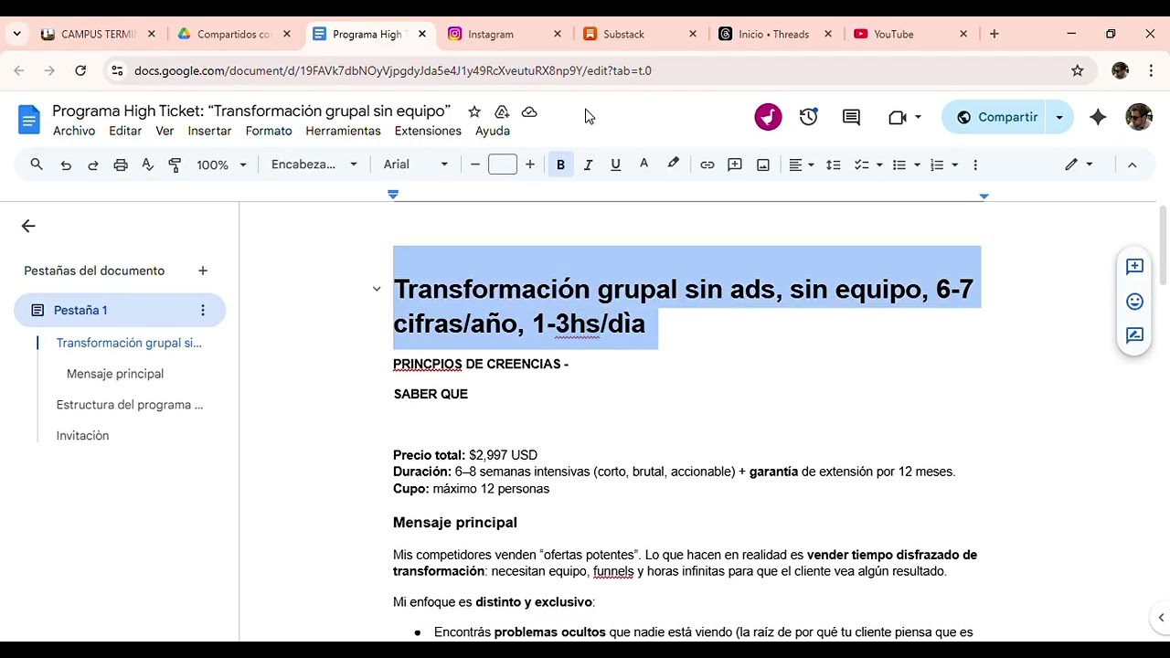Image resolution: width=1170 pixels, height=658 pixels.
Task: Collapse the heading with arrow
Action: (377, 289)
